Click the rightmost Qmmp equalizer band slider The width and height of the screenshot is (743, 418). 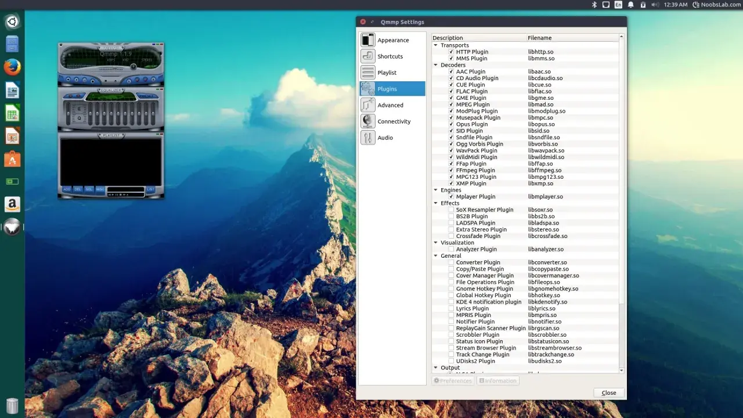(154, 113)
